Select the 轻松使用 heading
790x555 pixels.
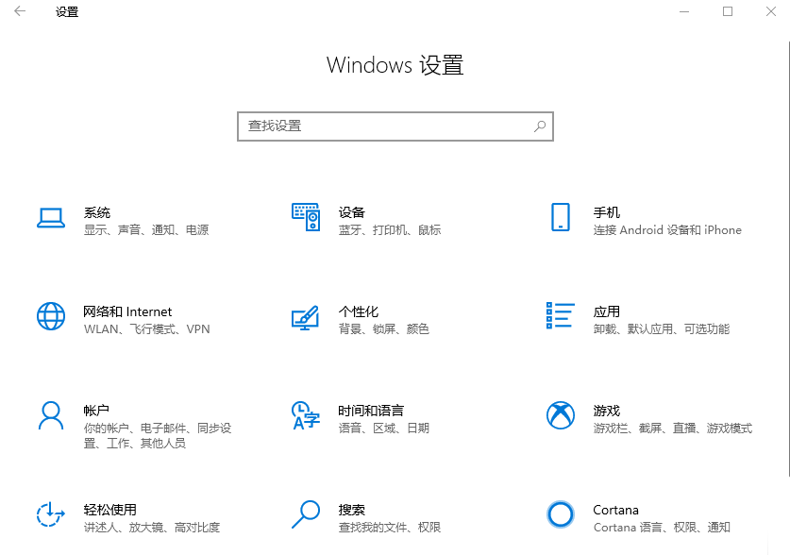109,510
